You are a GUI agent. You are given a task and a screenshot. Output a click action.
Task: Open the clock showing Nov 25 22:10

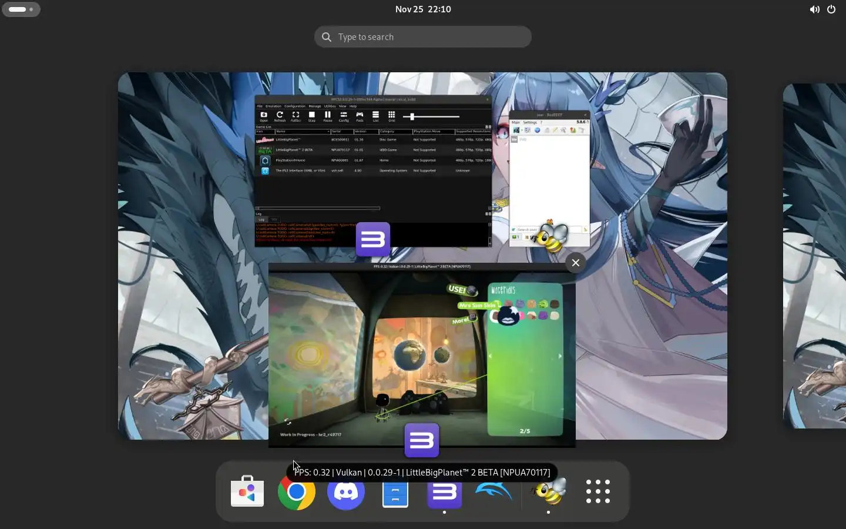[x=423, y=9]
